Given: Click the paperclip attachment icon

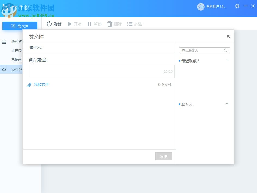Looking at the screenshot, I should click(29, 85).
